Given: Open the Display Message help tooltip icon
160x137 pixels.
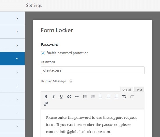Looking at the screenshot, I should (71, 81).
